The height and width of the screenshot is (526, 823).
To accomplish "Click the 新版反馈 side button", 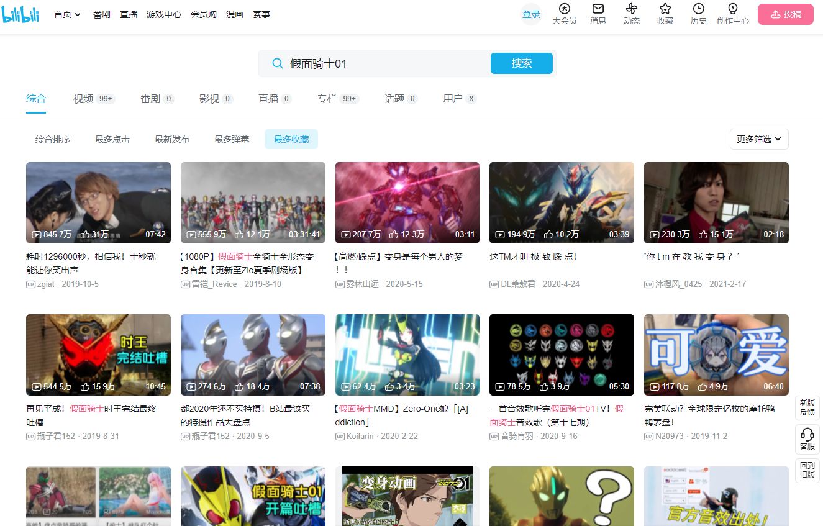I will [x=807, y=407].
